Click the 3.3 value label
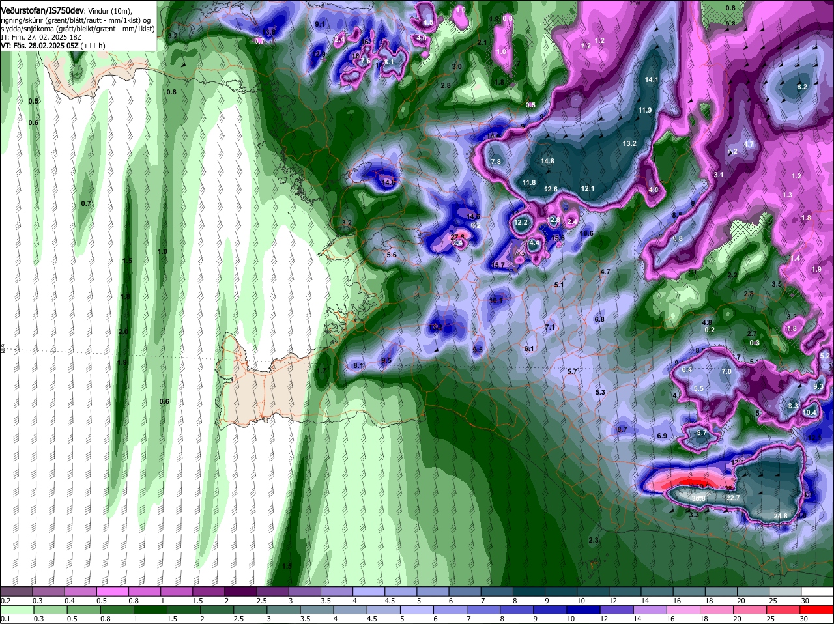The width and height of the screenshot is (834, 624). (694, 515)
